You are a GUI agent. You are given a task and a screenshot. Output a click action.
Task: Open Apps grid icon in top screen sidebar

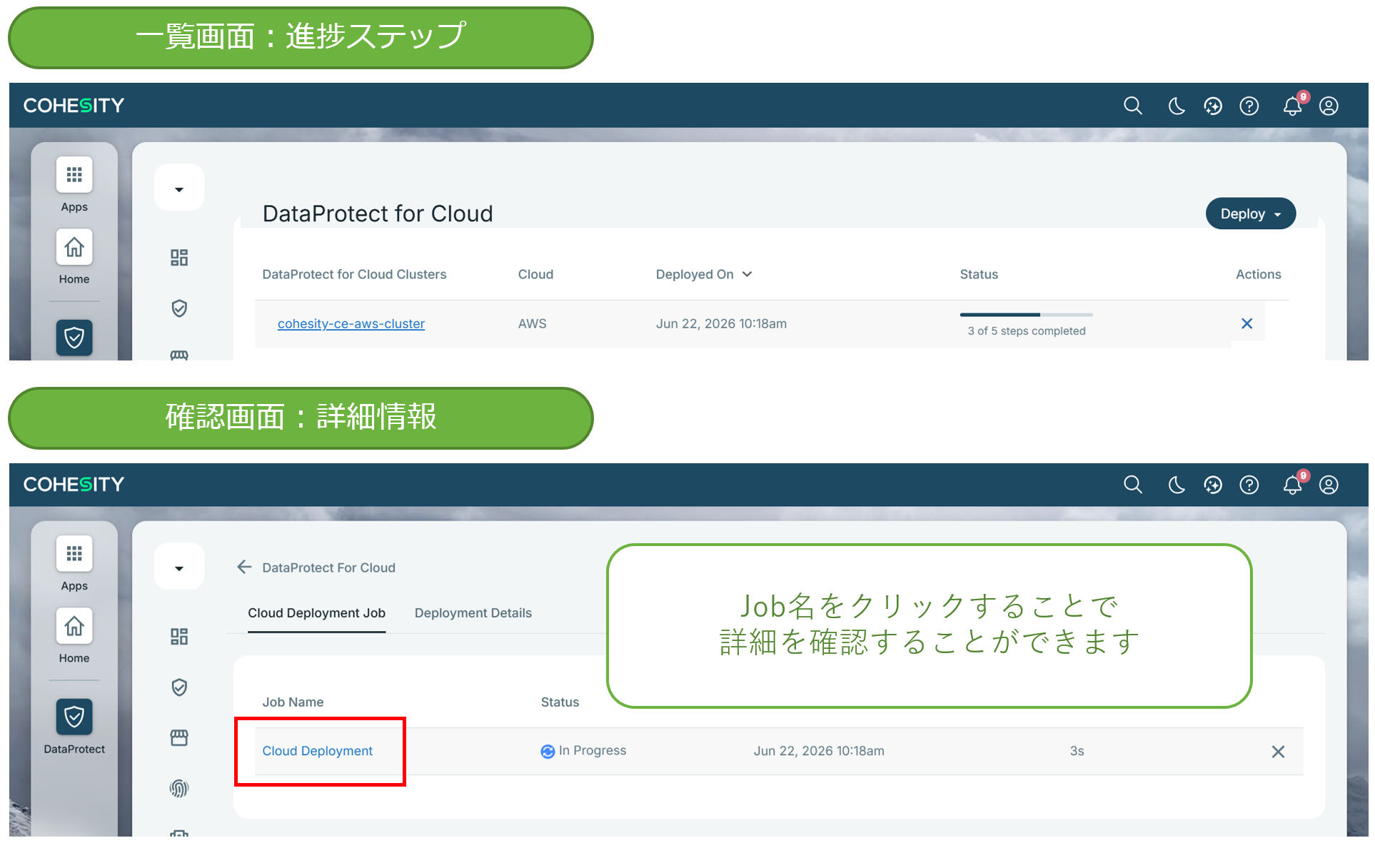tap(74, 175)
